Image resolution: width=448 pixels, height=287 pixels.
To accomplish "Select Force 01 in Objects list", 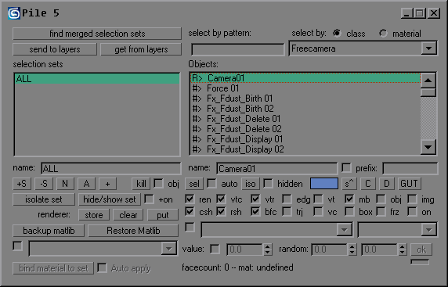I will [x=305, y=88].
